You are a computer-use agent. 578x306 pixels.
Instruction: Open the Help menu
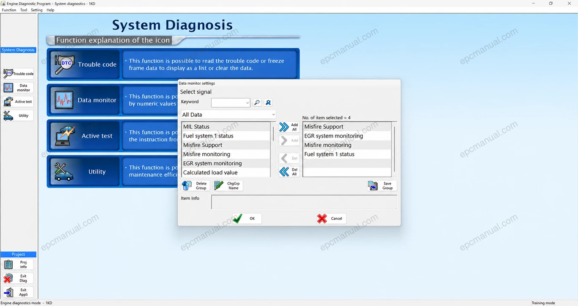50,10
